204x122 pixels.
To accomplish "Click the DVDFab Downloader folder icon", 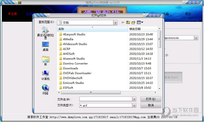I will coord(61,73).
